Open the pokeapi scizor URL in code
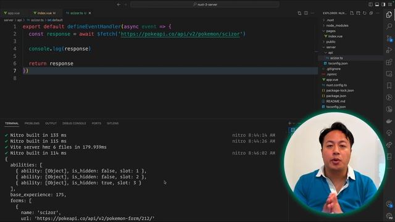The height and width of the screenshot is (222, 395). click(x=180, y=34)
